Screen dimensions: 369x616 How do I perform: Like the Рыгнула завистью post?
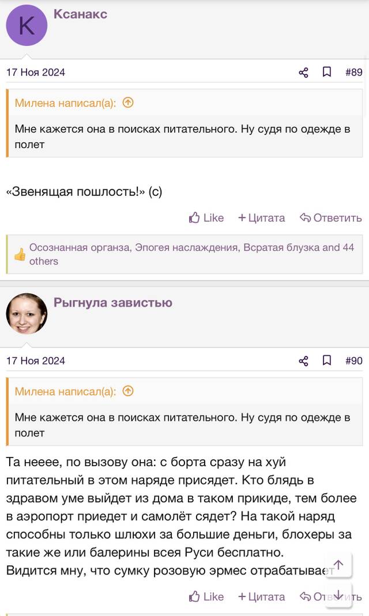click(x=206, y=596)
